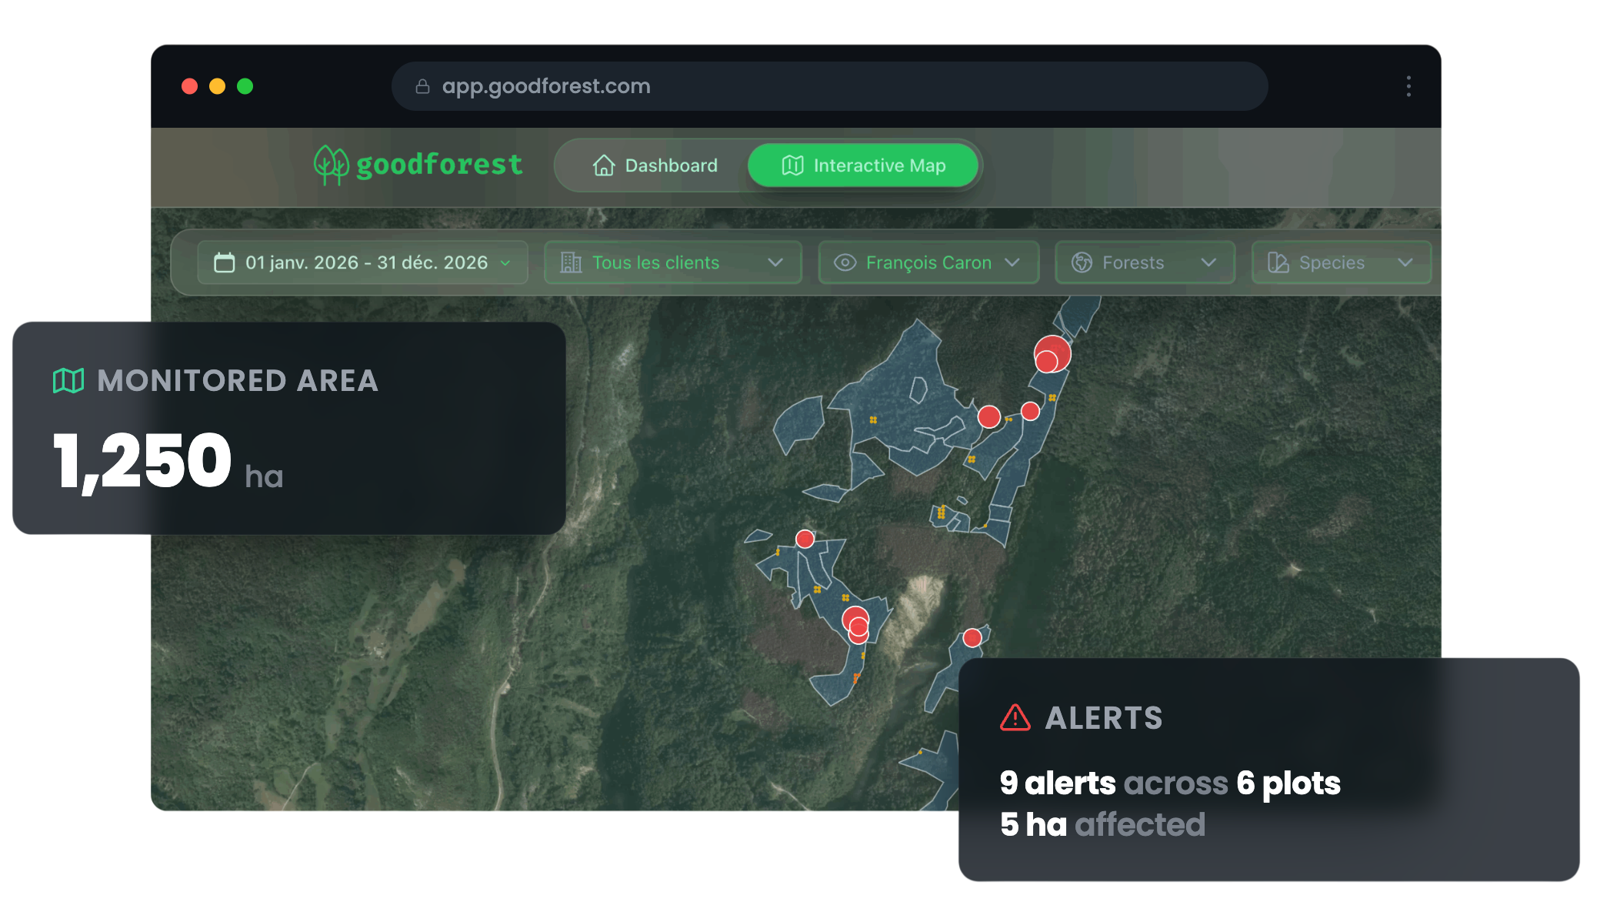Image resolution: width=1600 pixels, height=902 pixels.
Task: Open the Species filter dropdown
Action: (1342, 262)
